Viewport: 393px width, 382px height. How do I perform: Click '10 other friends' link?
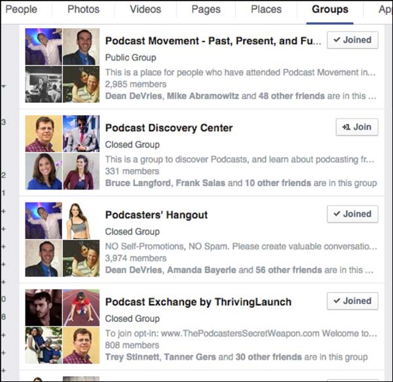coord(278,183)
